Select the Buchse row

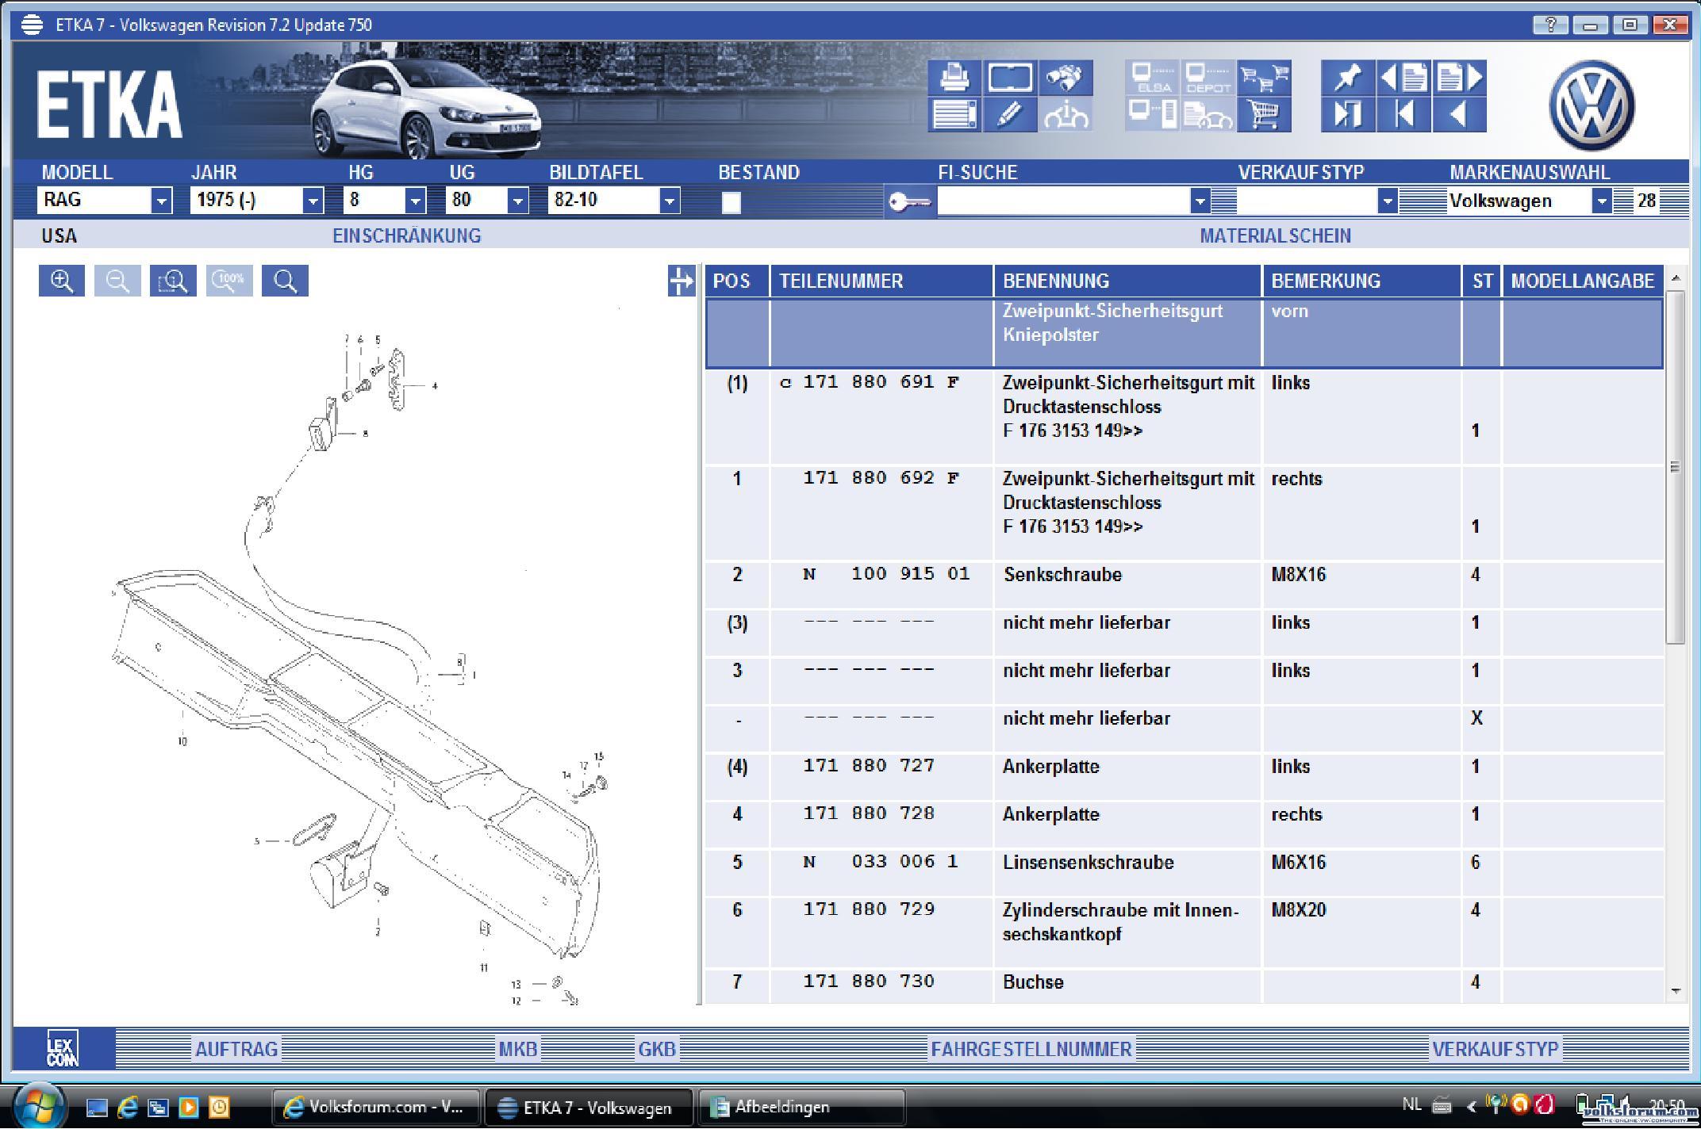pos(1184,986)
